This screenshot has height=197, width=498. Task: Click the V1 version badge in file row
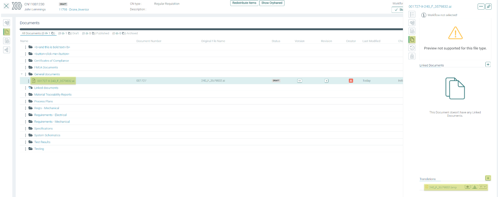point(300,81)
